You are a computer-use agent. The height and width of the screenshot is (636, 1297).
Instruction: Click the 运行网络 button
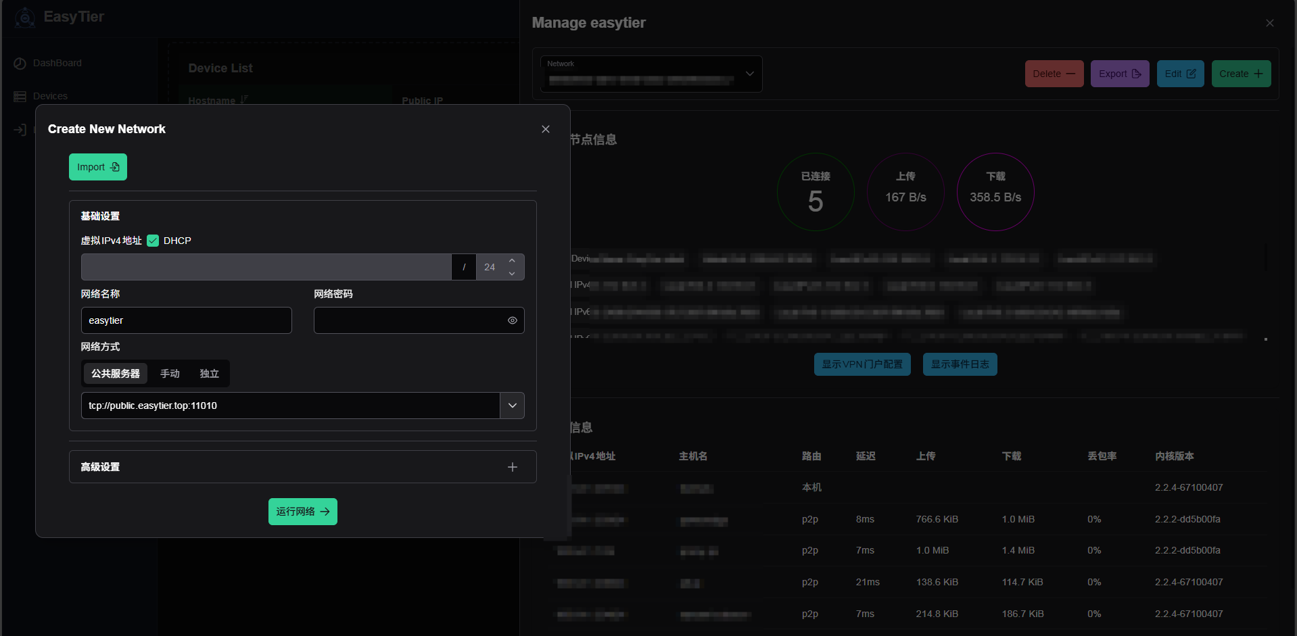point(303,512)
